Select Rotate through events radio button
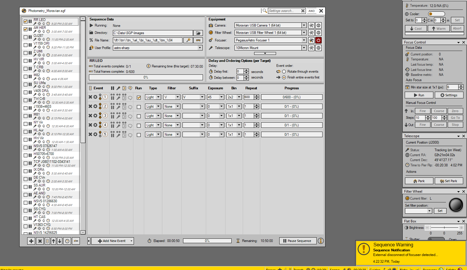 click(x=284, y=72)
